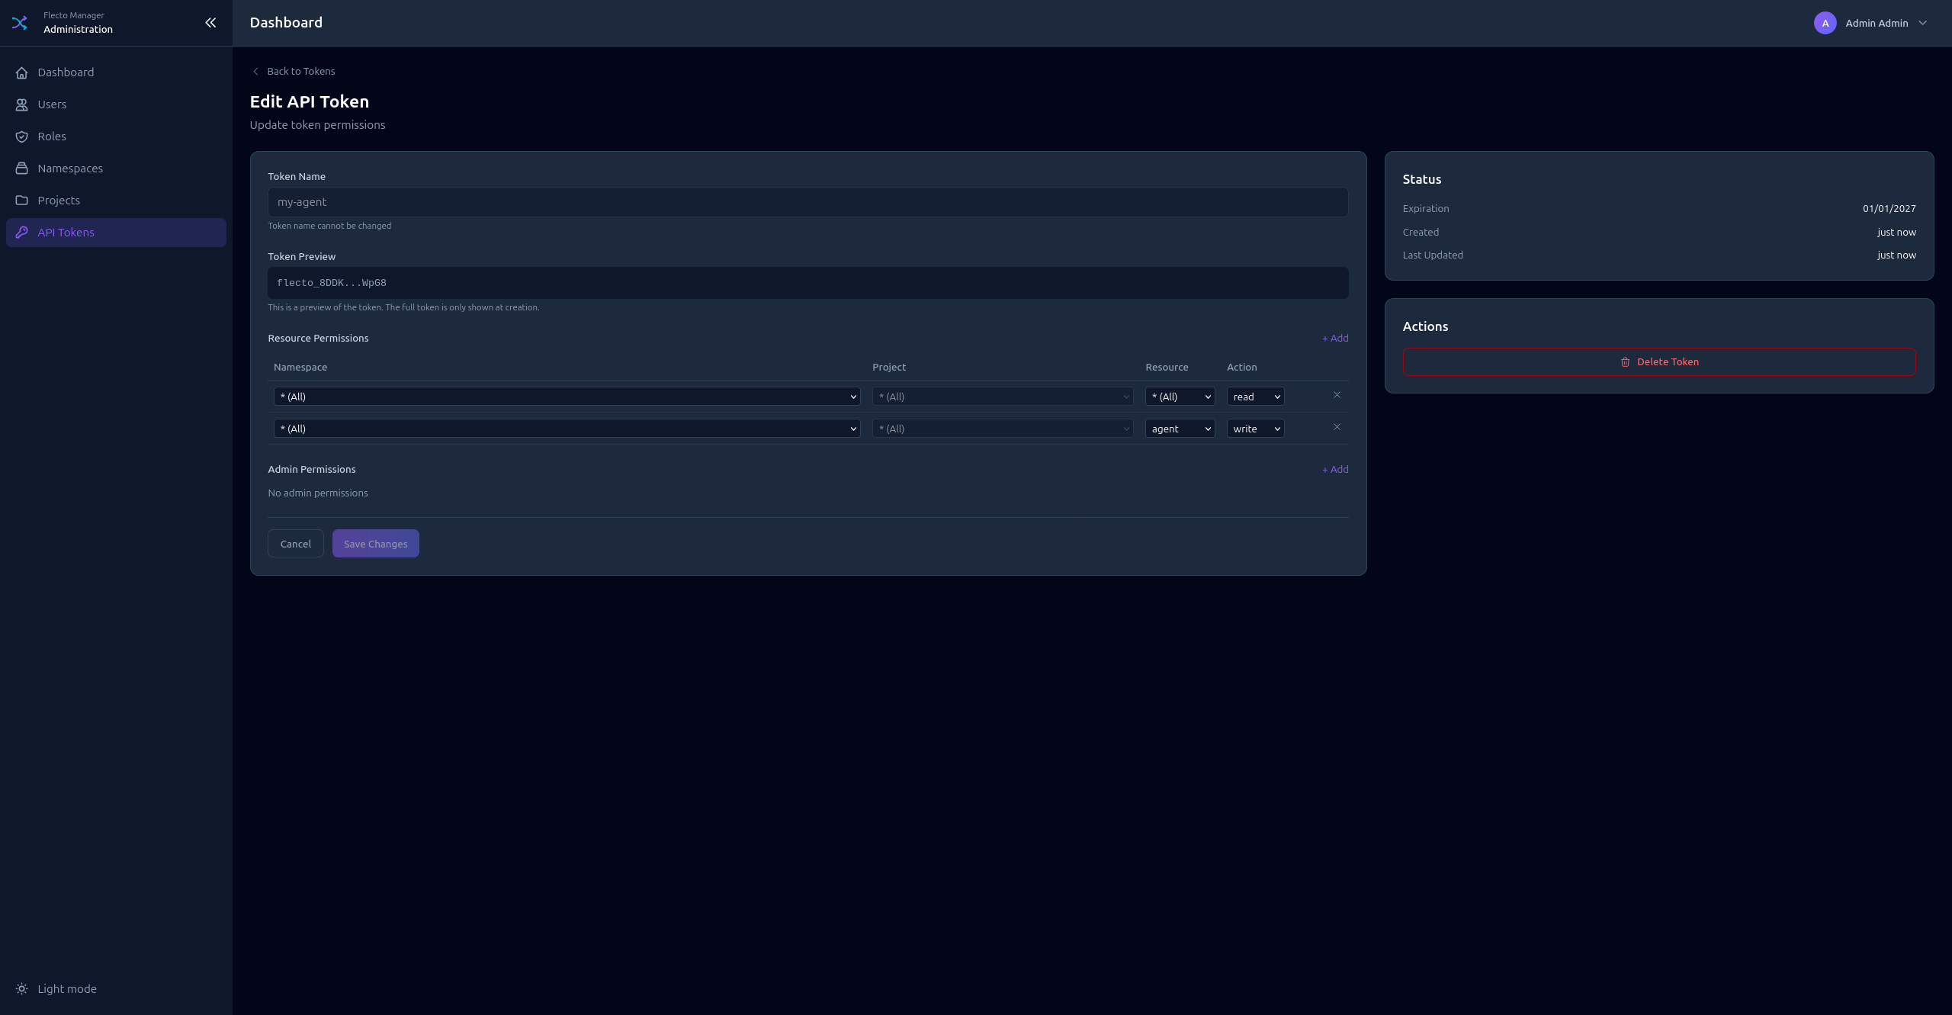Click the Dashboard home icon
Screen dimensions: 1952x1015
(x=22, y=72)
